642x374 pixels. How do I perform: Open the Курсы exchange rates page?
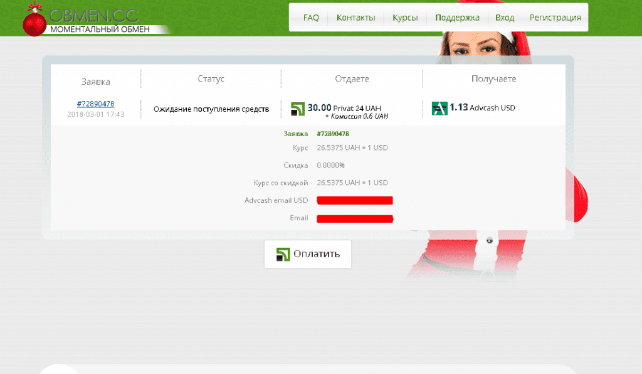pos(405,18)
